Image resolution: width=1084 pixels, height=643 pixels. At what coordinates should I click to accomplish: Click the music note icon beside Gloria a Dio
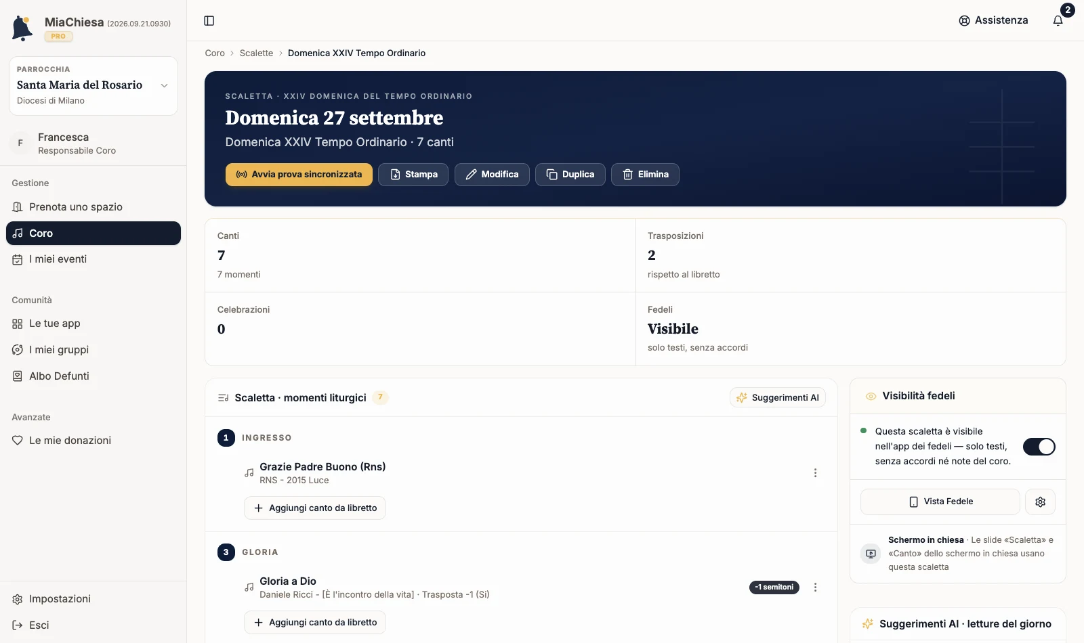249,587
